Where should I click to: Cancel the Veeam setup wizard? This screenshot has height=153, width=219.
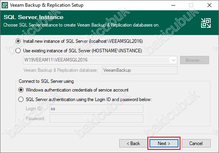pyautogui.click(x=196, y=143)
